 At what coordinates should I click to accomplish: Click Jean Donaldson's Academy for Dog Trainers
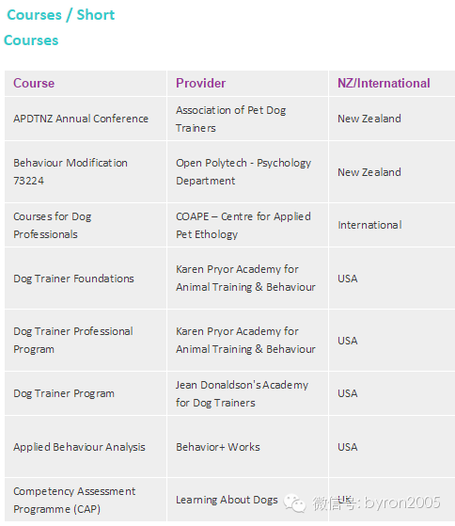[x=242, y=393]
